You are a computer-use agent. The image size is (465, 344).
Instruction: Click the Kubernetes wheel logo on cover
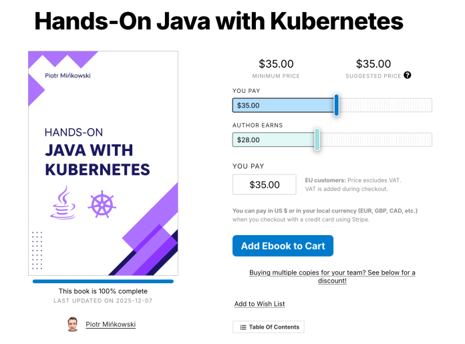pos(102,204)
